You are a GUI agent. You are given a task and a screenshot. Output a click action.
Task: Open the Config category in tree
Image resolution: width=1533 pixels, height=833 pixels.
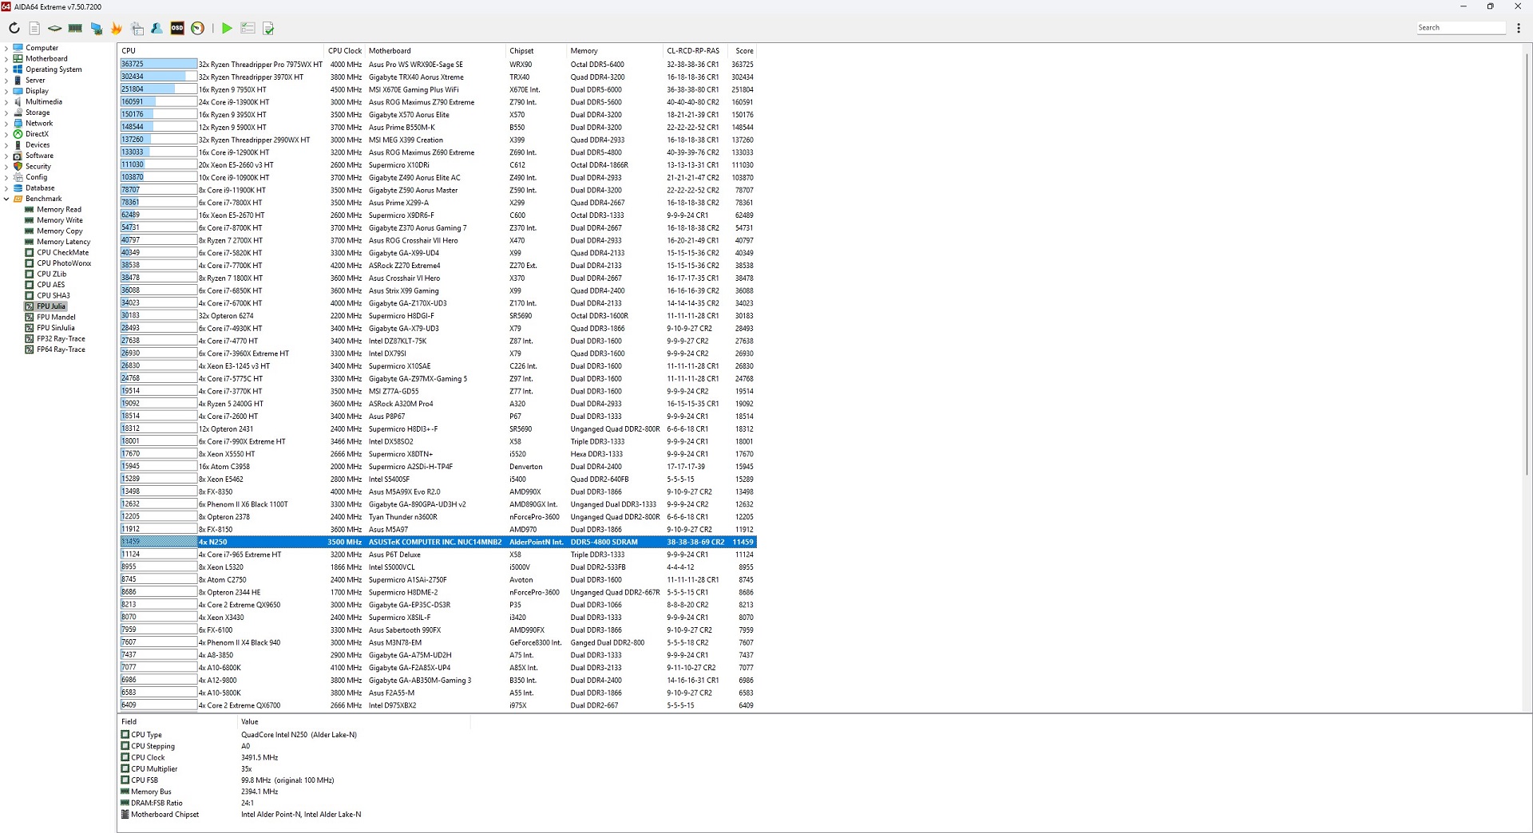coord(36,177)
